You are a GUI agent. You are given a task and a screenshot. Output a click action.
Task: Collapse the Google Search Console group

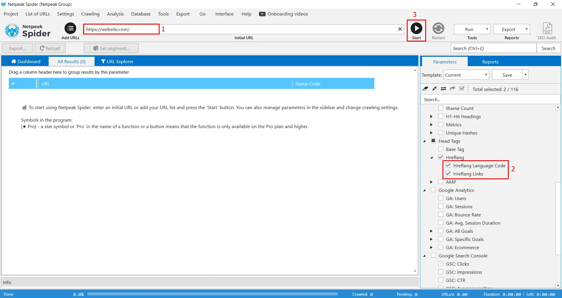click(424, 256)
